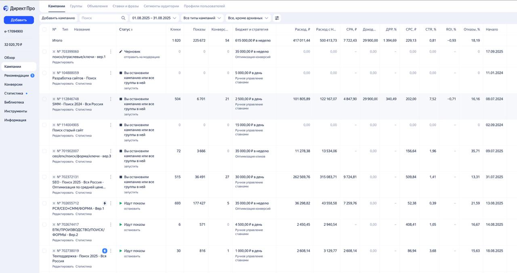Click the Добавить кампанию button

coord(58,18)
